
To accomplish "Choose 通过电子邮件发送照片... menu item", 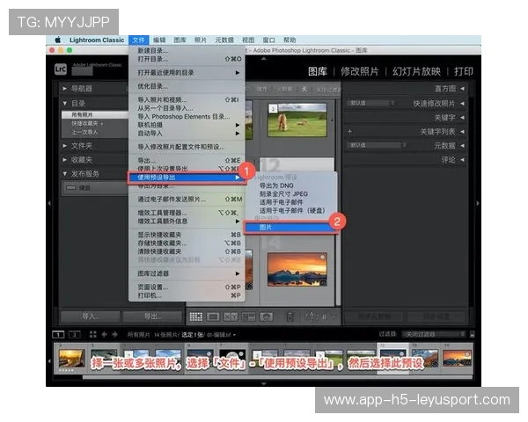I will click(x=187, y=200).
